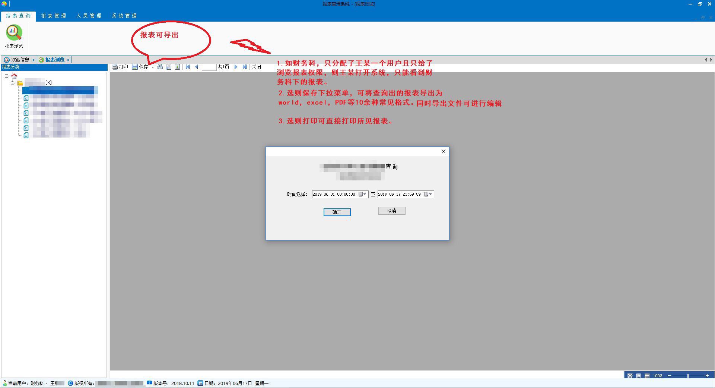The height and width of the screenshot is (388, 715).
Task: Close the 报表浏览 tab
Action: pos(68,60)
